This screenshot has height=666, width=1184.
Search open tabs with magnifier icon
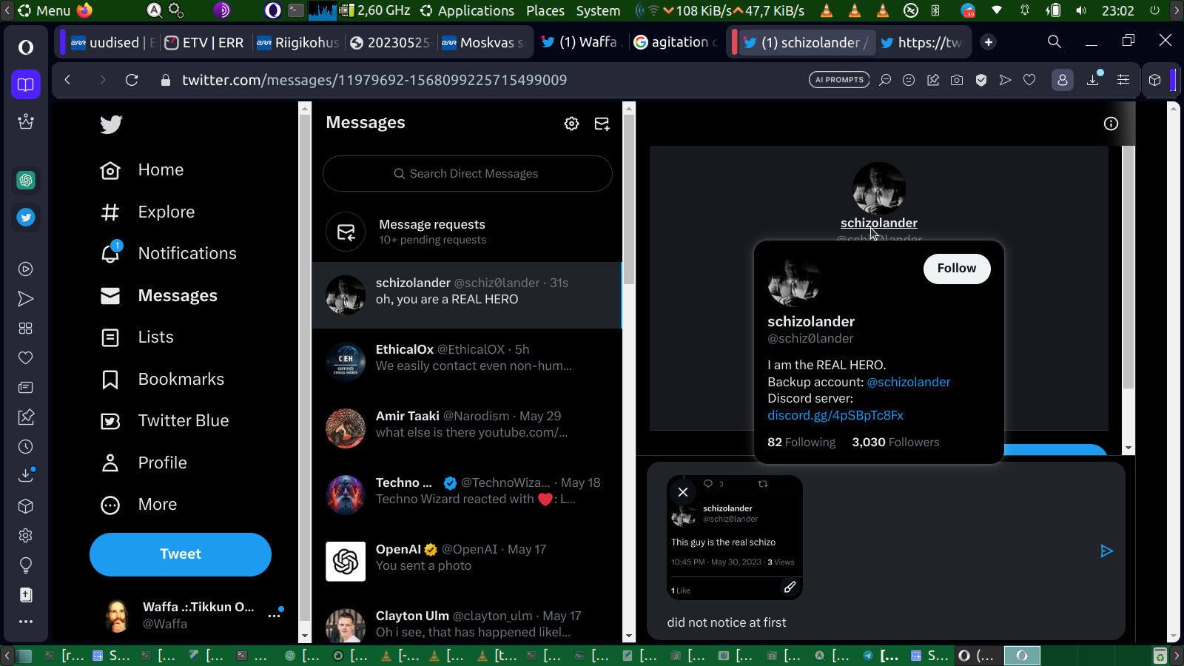tap(1054, 42)
